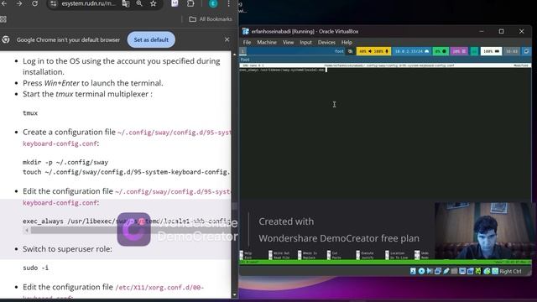This screenshot has height=302, width=537.
Task: Open the Chrome extensions puzzle icon
Action: pyautogui.click(x=190, y=3)
